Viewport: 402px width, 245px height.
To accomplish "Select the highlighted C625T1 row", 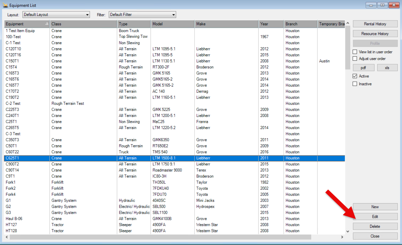I will pyautogui.click(x=175, y=158).
